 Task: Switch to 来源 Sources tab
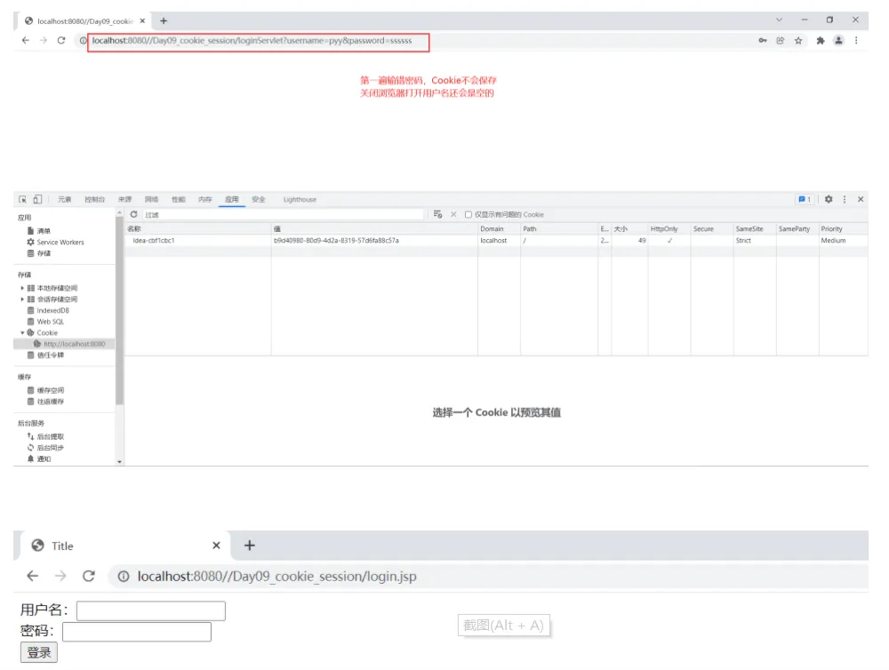click(124, 200)
